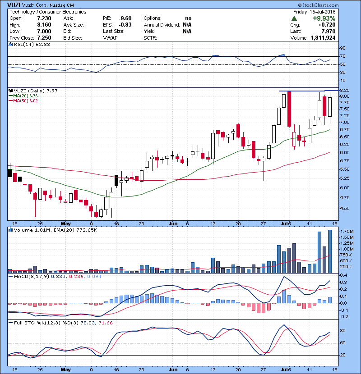361x374 pixels.
Task: Click the date Friday 15-Jul-2016
Action: [x=315, y=12]
